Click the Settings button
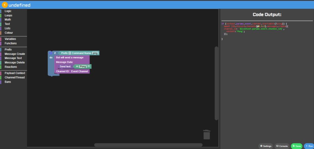The height and width of the screenshot is (149, 314). (x=266, y=146)
